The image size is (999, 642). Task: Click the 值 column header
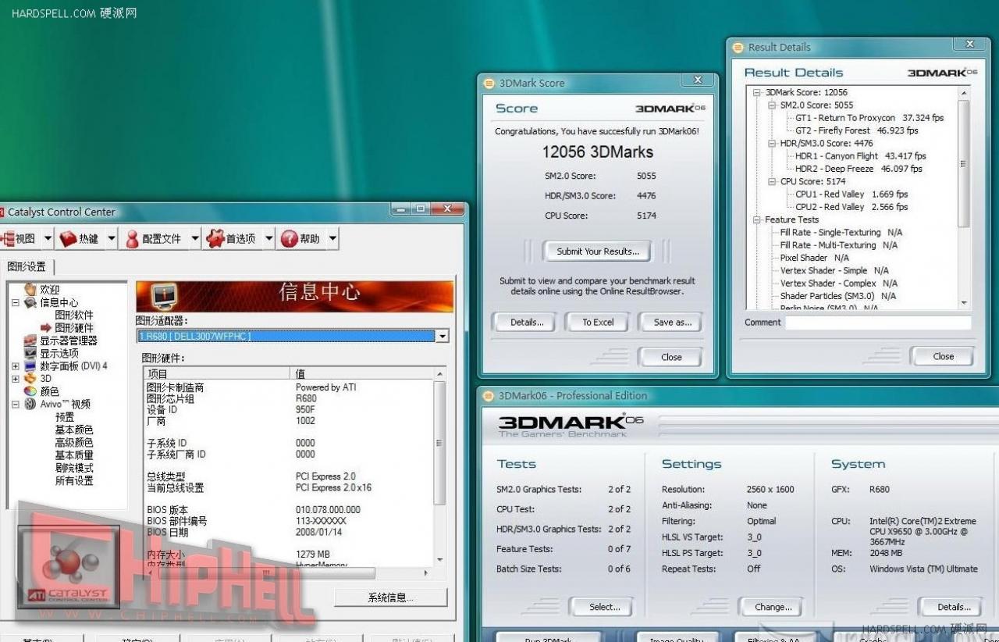pos(361,374)
